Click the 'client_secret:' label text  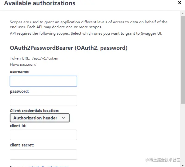pos(22,145)
